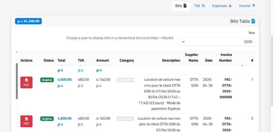The width and height of the screenshot is (275, 132).
Task: Click the Status column header
Action: pos(49,60)
